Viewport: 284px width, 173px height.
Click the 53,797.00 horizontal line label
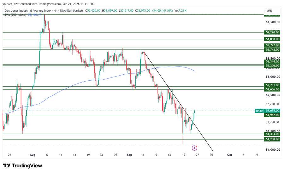click(x=272, y=45)
